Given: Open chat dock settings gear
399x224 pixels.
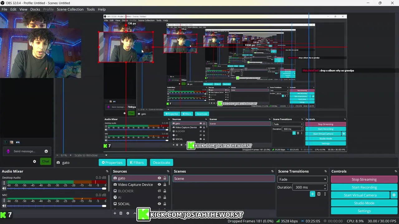Looking at the screenshot, I should tap(35, 161).
